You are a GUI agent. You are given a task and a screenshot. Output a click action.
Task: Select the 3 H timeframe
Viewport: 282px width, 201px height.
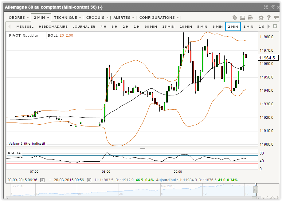pyautogui.click(x=114, y=26)
